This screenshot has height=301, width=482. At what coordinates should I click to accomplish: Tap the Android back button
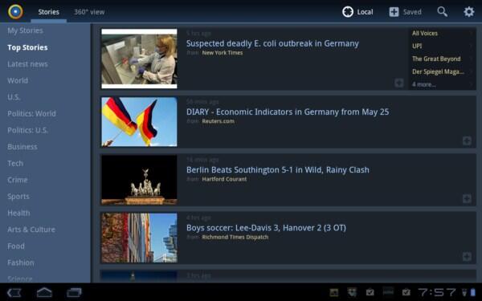tap(14, 292)
